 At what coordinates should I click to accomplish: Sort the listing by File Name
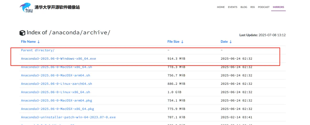click(x=30, y=42)
